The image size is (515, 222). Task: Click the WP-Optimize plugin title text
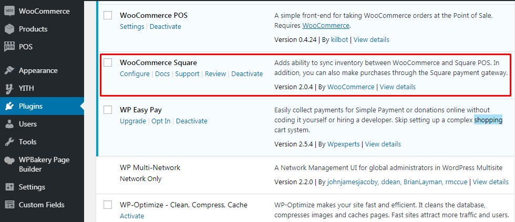pos(183,205)
